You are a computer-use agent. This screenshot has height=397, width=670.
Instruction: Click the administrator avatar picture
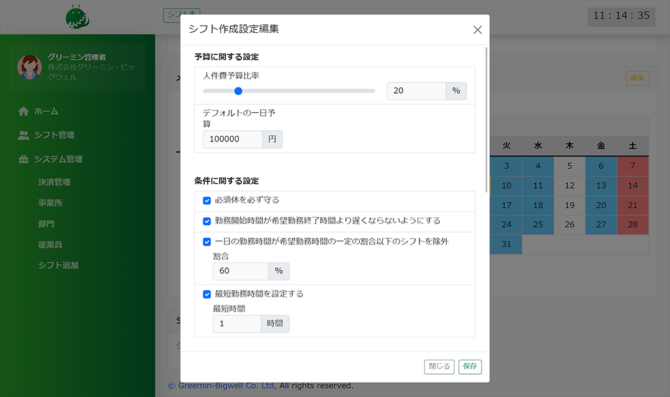point(29,67)
